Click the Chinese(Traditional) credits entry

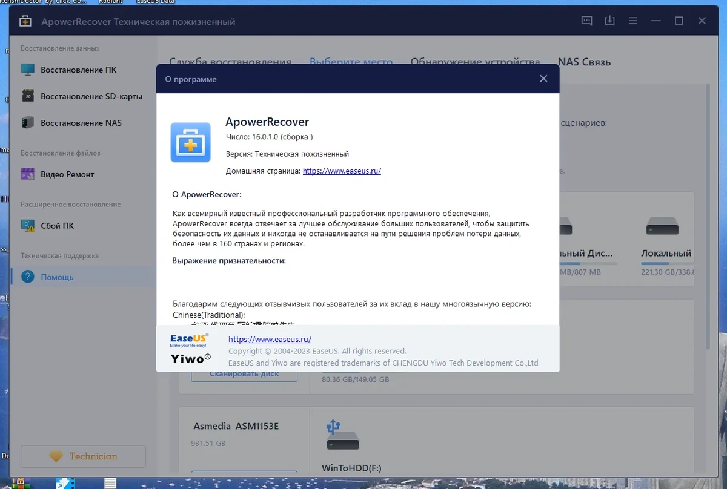[209, 315]
